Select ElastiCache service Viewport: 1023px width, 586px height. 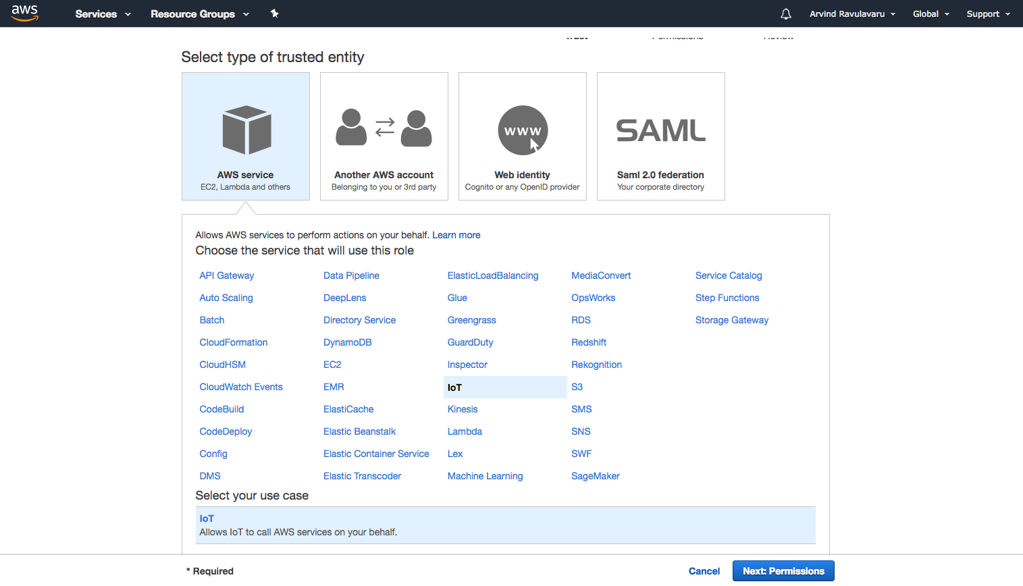[x=348, y=409]
